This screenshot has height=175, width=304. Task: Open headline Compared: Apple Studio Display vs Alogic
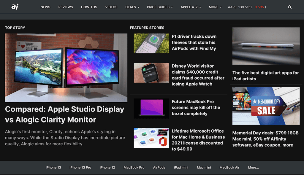click(64, 114)
